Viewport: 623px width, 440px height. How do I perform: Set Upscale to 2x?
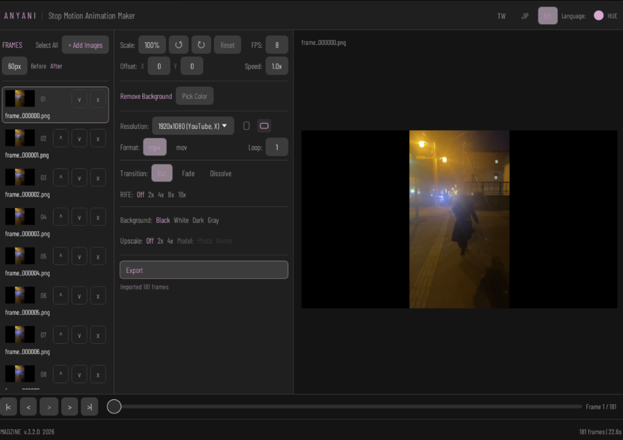(160, 241)
